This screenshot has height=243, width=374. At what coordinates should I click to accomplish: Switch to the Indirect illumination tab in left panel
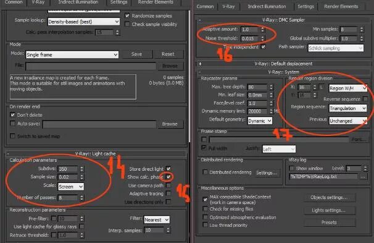78,2
